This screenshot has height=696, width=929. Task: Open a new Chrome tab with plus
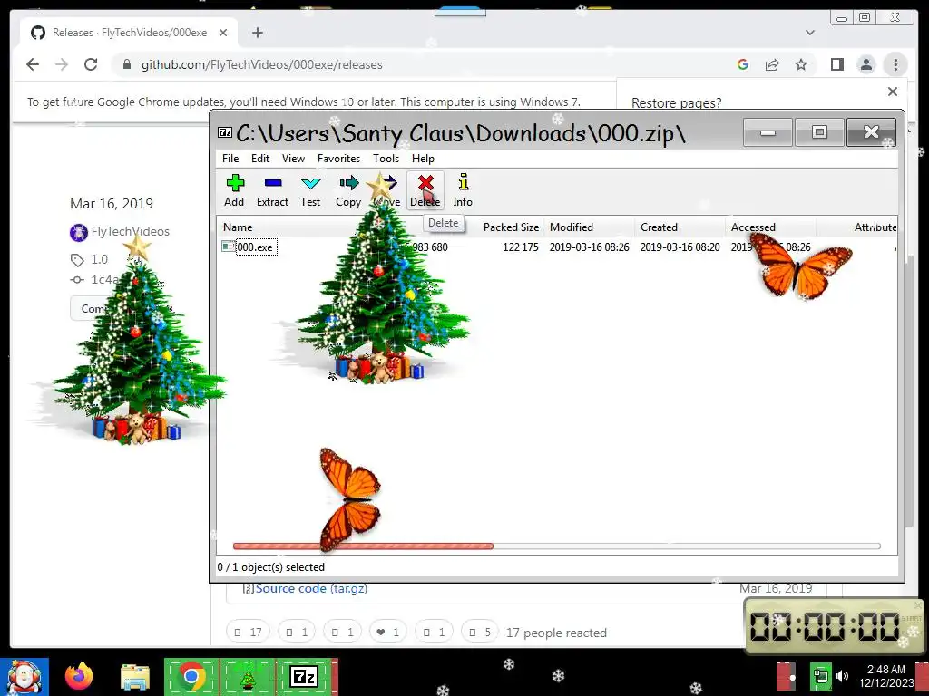coord(257,33)
